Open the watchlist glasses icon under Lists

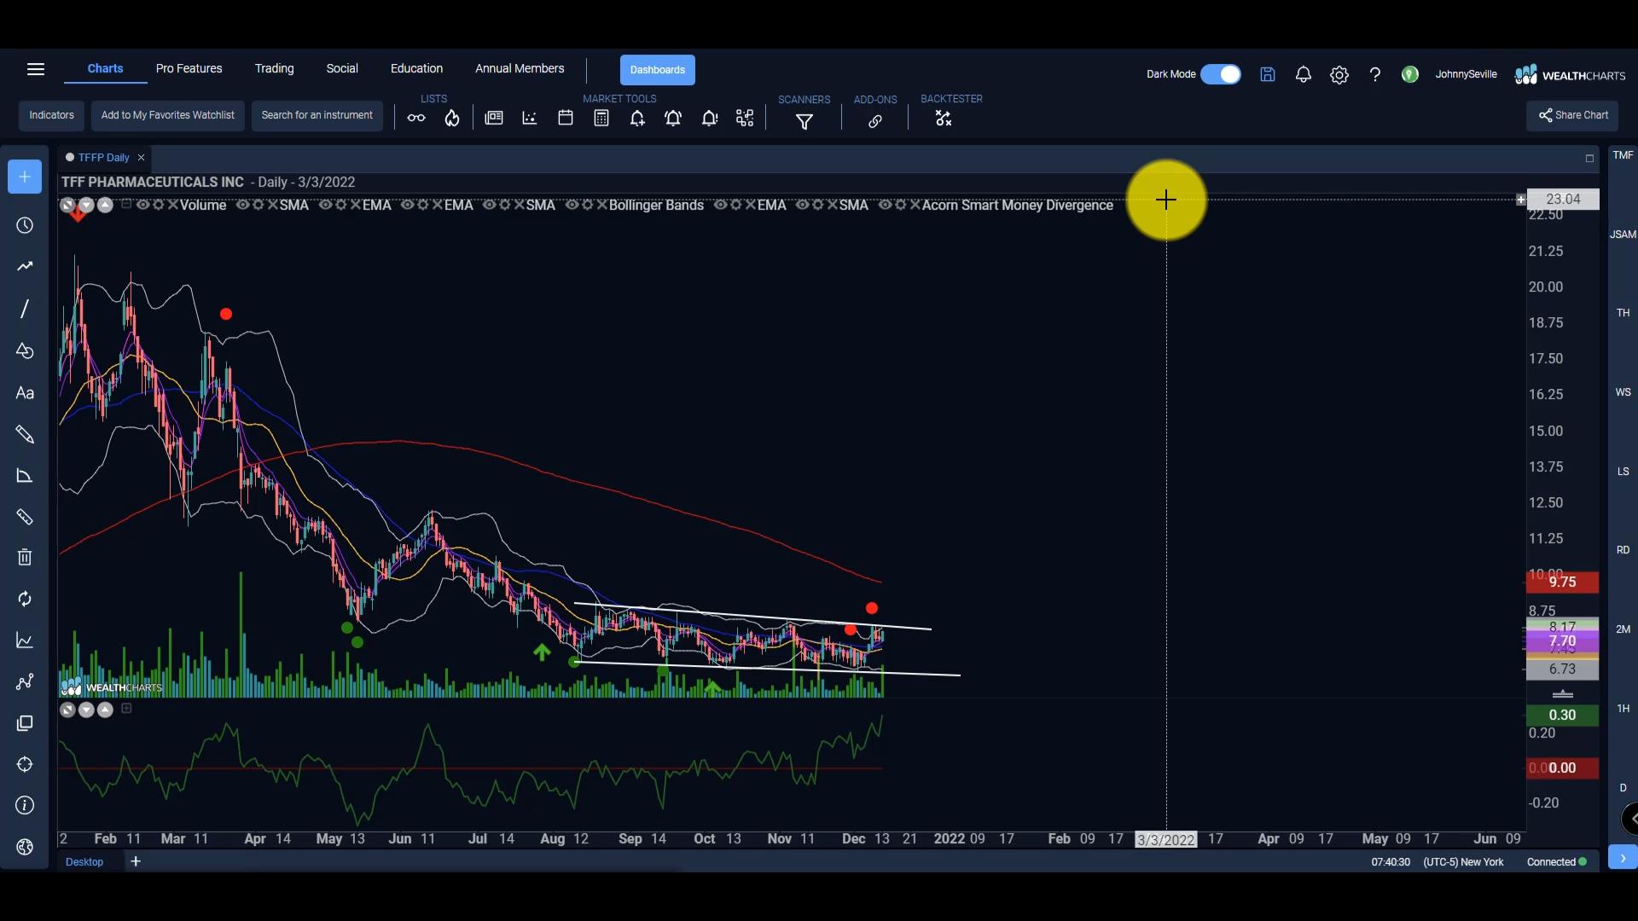pos(416,119)
